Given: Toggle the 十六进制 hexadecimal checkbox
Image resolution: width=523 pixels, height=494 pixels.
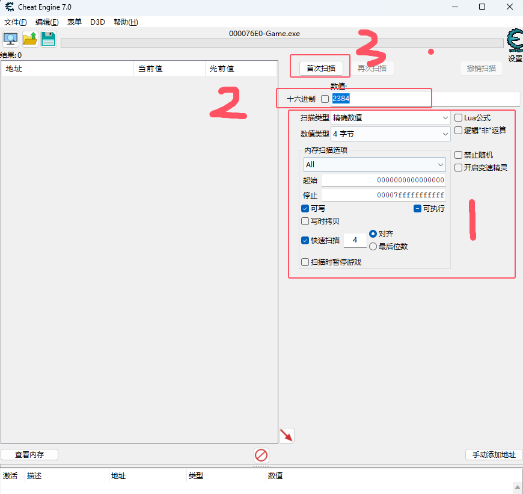Looking at the screenshot, I should [325, 99].
